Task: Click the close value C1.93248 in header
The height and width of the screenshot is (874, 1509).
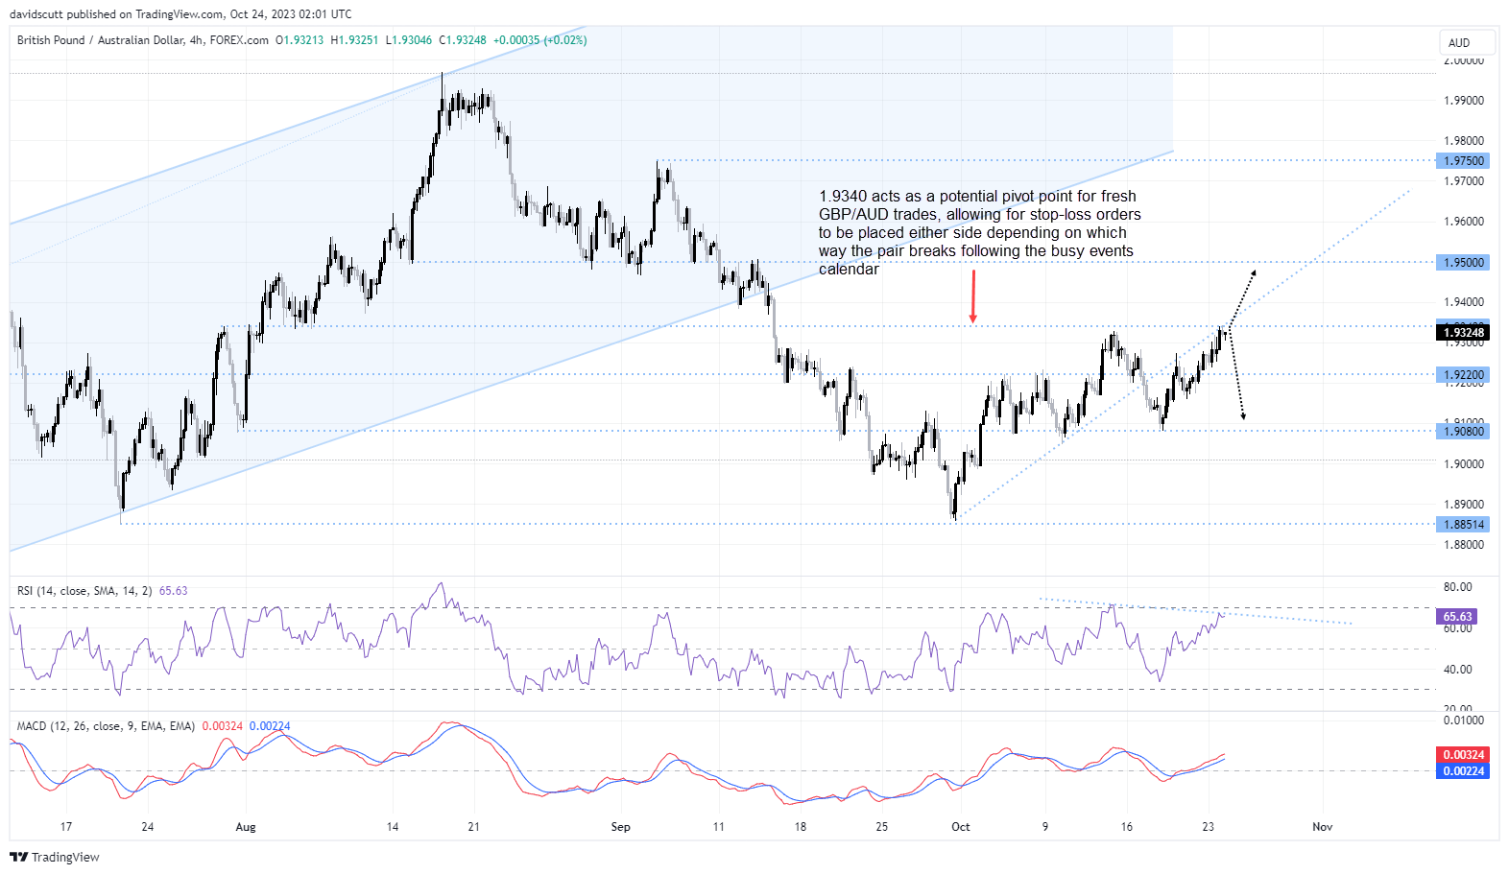Action: point(463,40)
